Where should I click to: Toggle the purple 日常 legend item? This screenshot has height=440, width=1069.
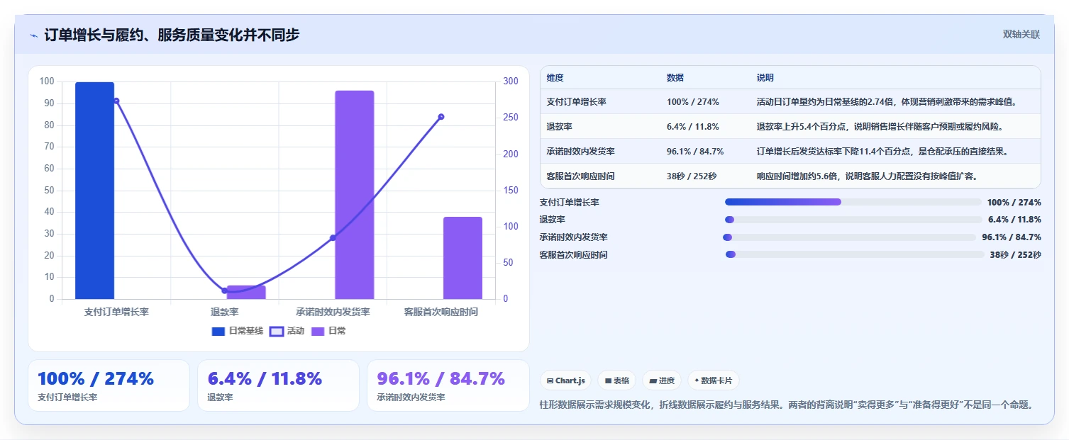[x=328, y=331]
